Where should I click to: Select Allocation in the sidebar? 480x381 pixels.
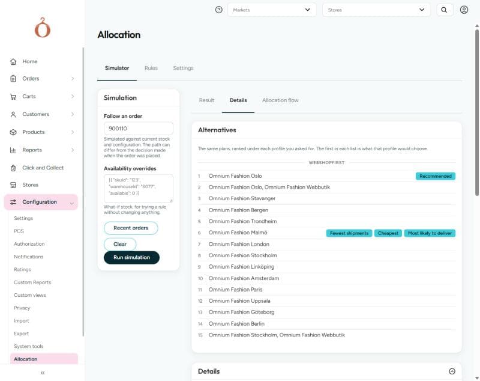tap(44, 359)
